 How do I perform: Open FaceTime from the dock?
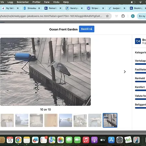coord(78,140)
